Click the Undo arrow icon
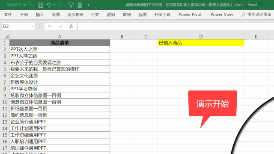The width and height of the screenshot is (274, 154). [x=49, y=5]
